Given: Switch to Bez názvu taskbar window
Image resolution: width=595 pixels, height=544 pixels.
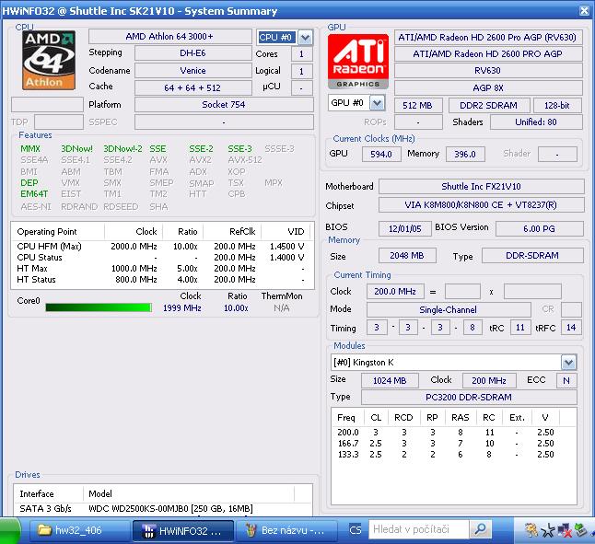Looking at the screenshot, I should point(286,530).
